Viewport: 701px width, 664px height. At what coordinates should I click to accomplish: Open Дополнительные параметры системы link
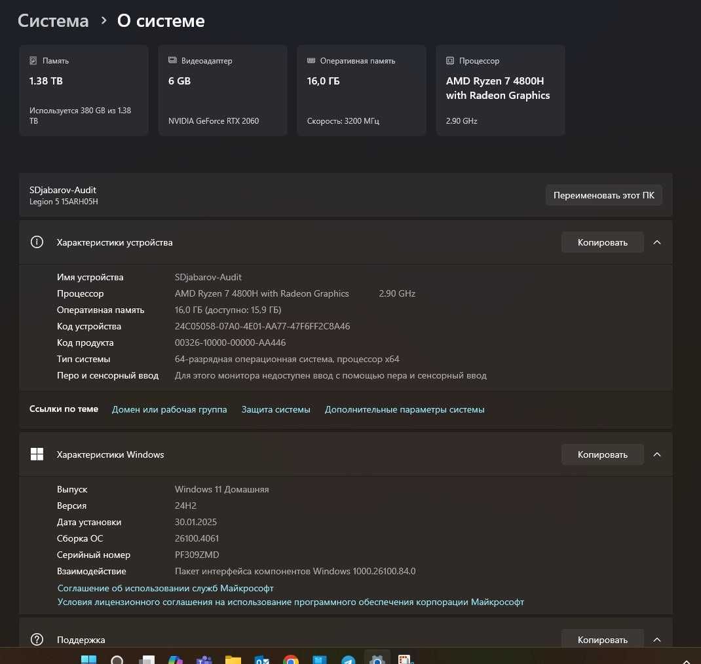[405, 409]
